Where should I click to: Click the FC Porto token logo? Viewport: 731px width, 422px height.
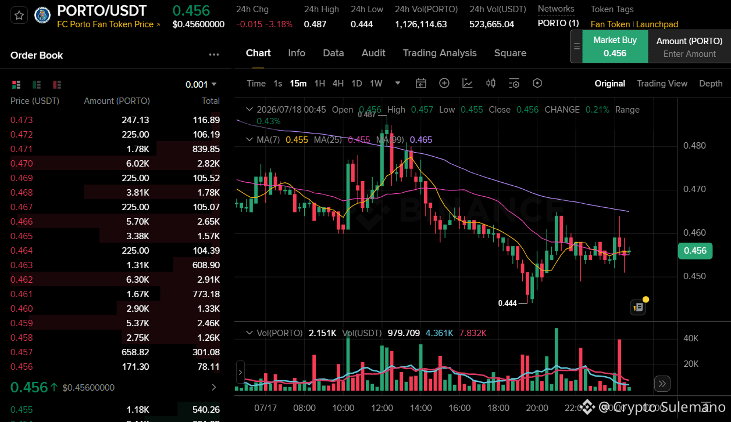coord(42,16)
